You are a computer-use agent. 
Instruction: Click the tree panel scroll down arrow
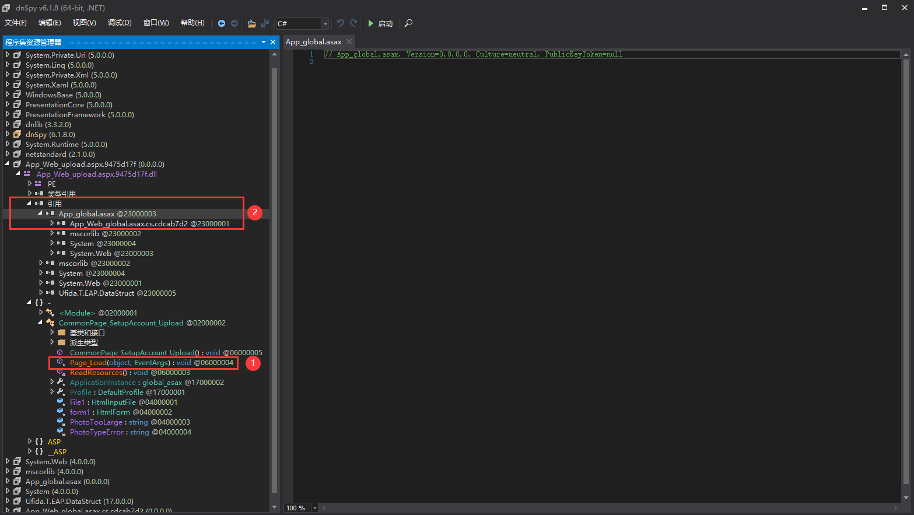(274, 507)
